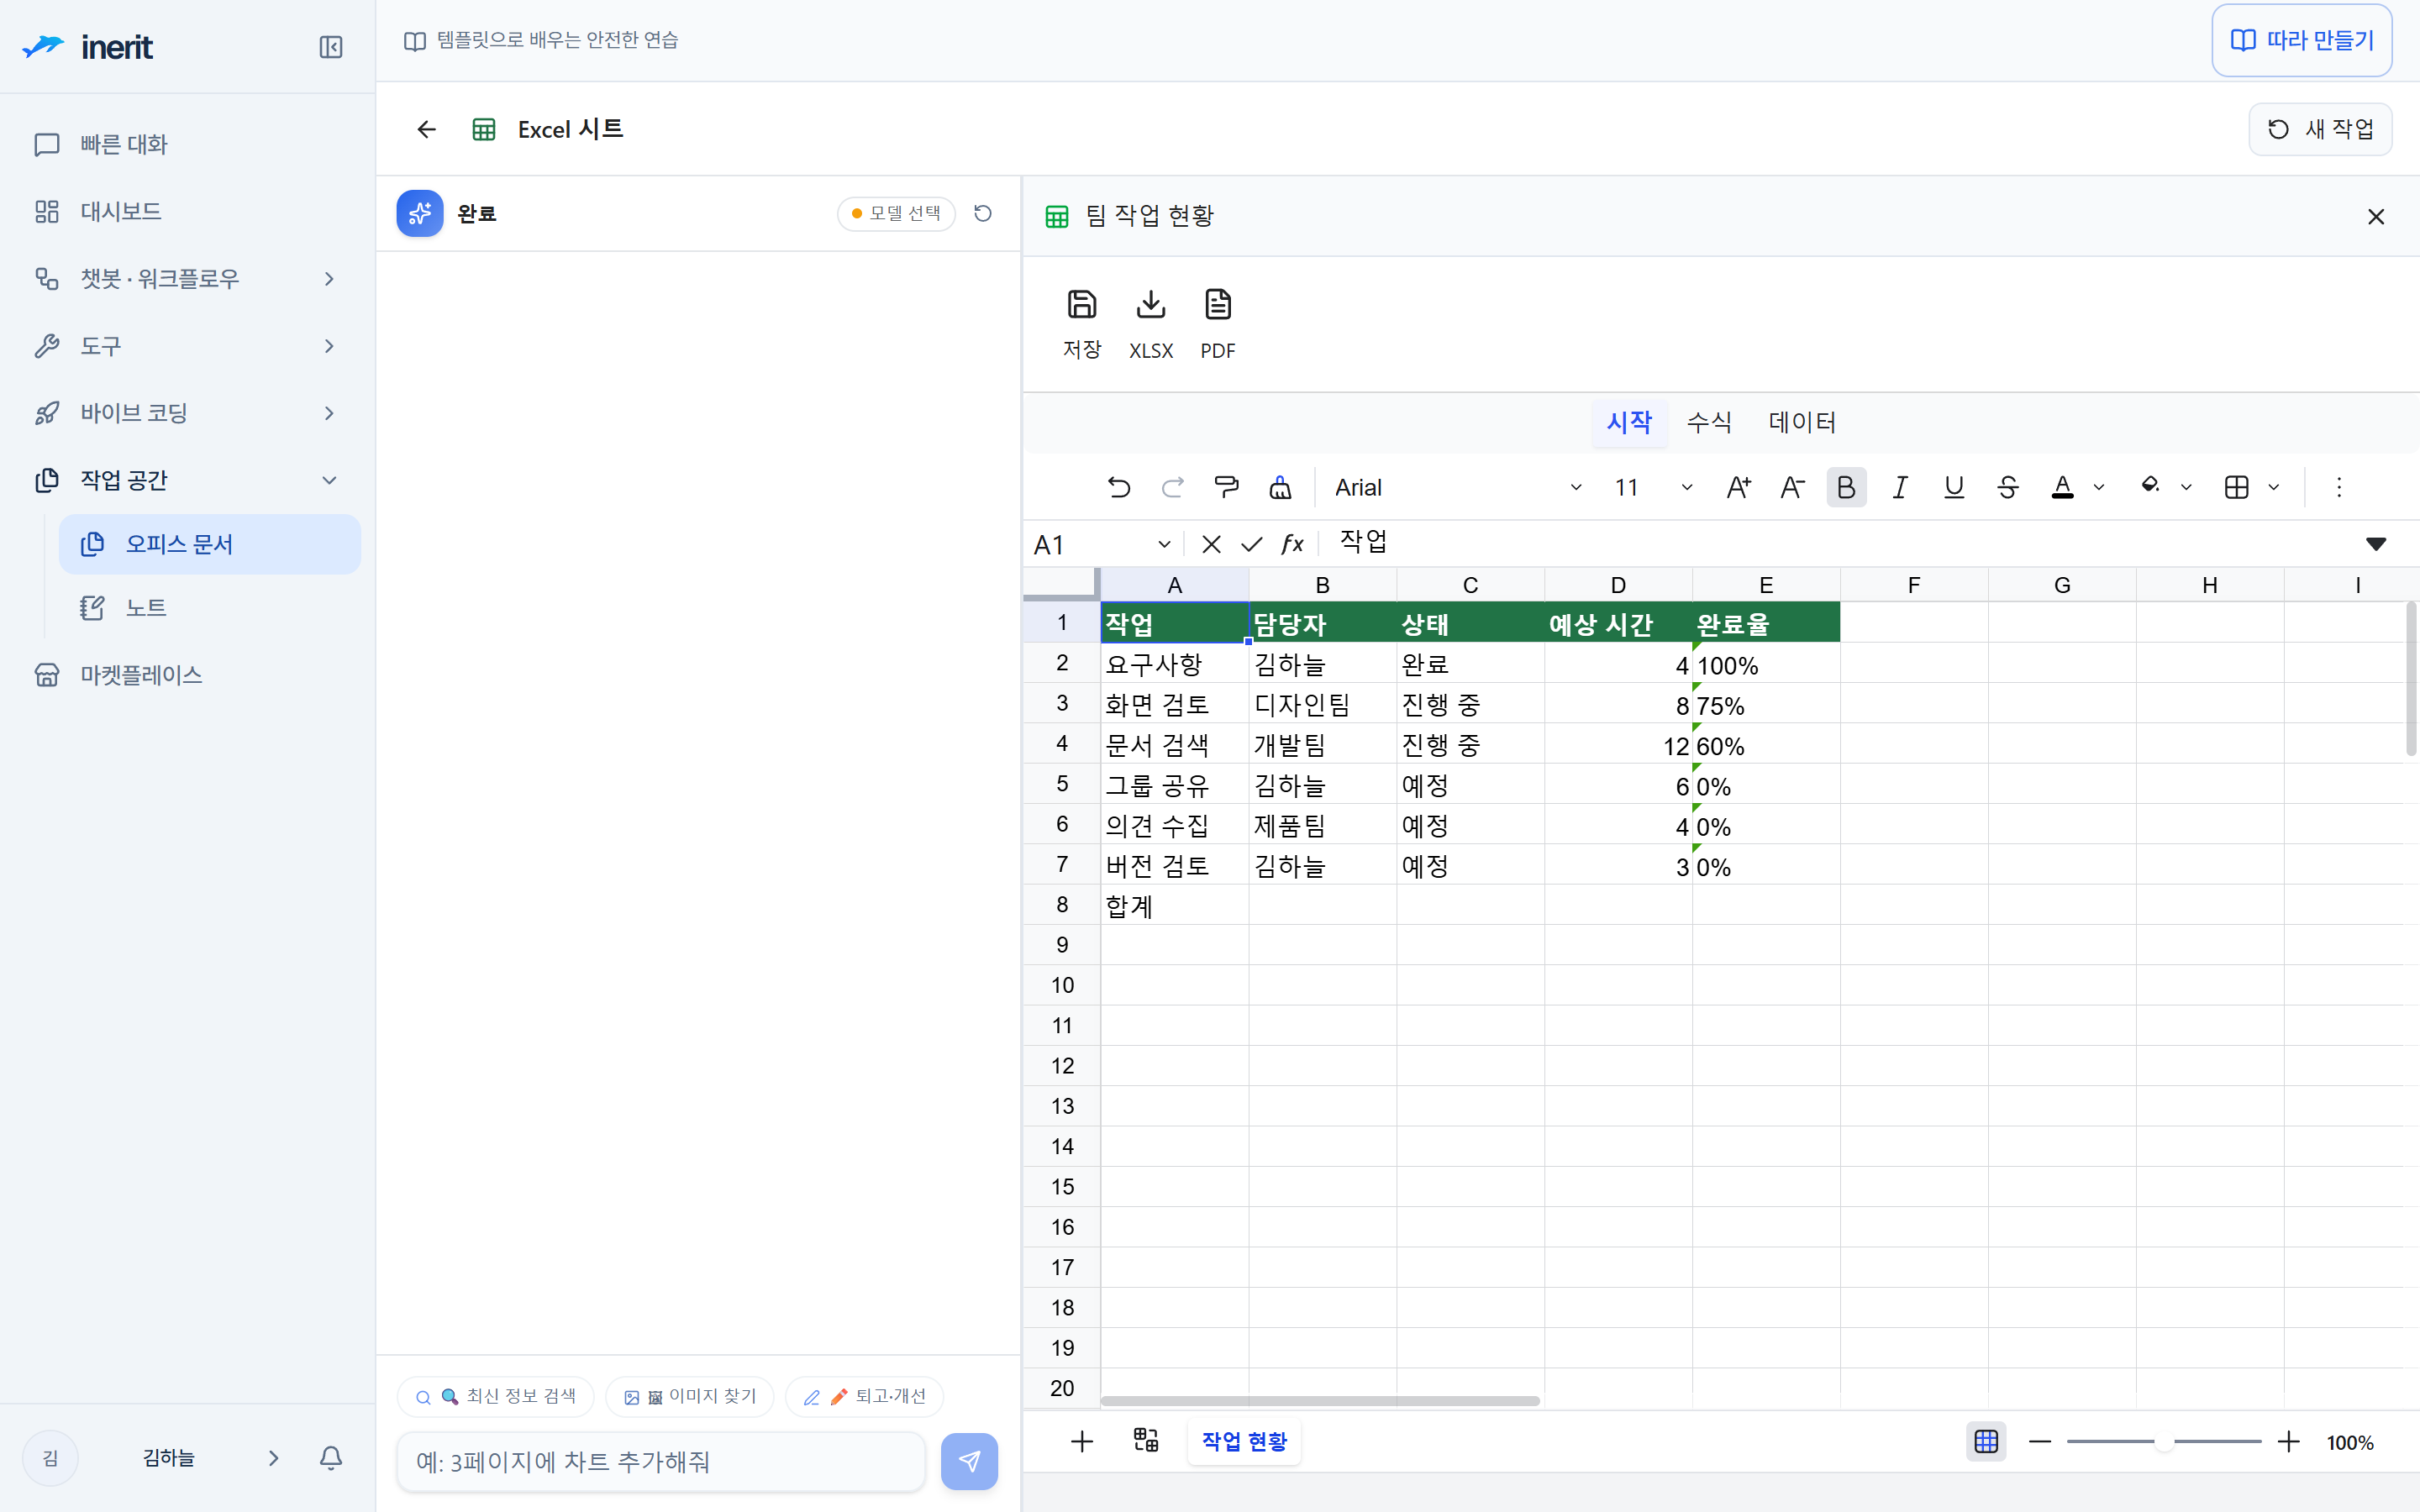Screen dimensions: 2420x1512
Task: Click the zoom slider handle
Action: point(2163,1442)
